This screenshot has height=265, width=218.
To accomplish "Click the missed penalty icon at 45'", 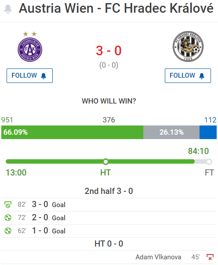I will tap(210, 257).
